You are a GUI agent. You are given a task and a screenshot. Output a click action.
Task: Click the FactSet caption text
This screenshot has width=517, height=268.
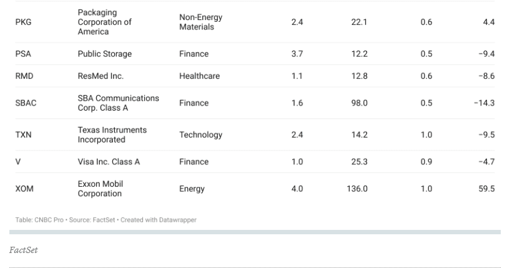click(23, 250)
